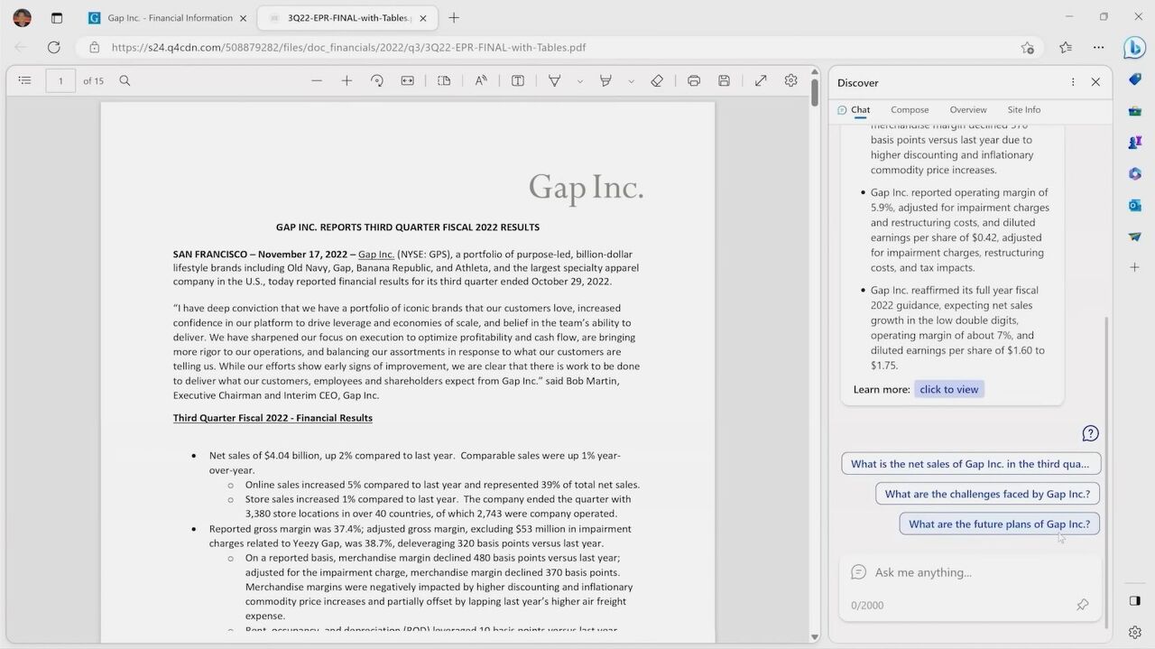Open a new browser tab
Viewport: 1155px width, 649px height.
click(454, 18)
